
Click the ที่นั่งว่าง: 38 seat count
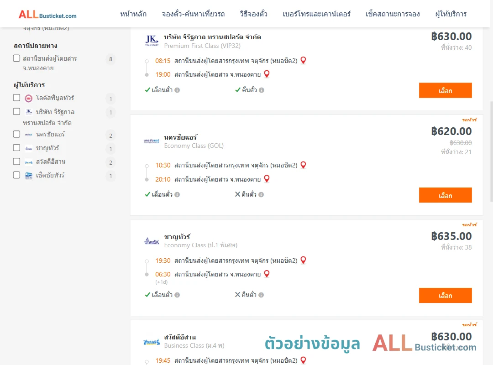(x=456, y=247)
